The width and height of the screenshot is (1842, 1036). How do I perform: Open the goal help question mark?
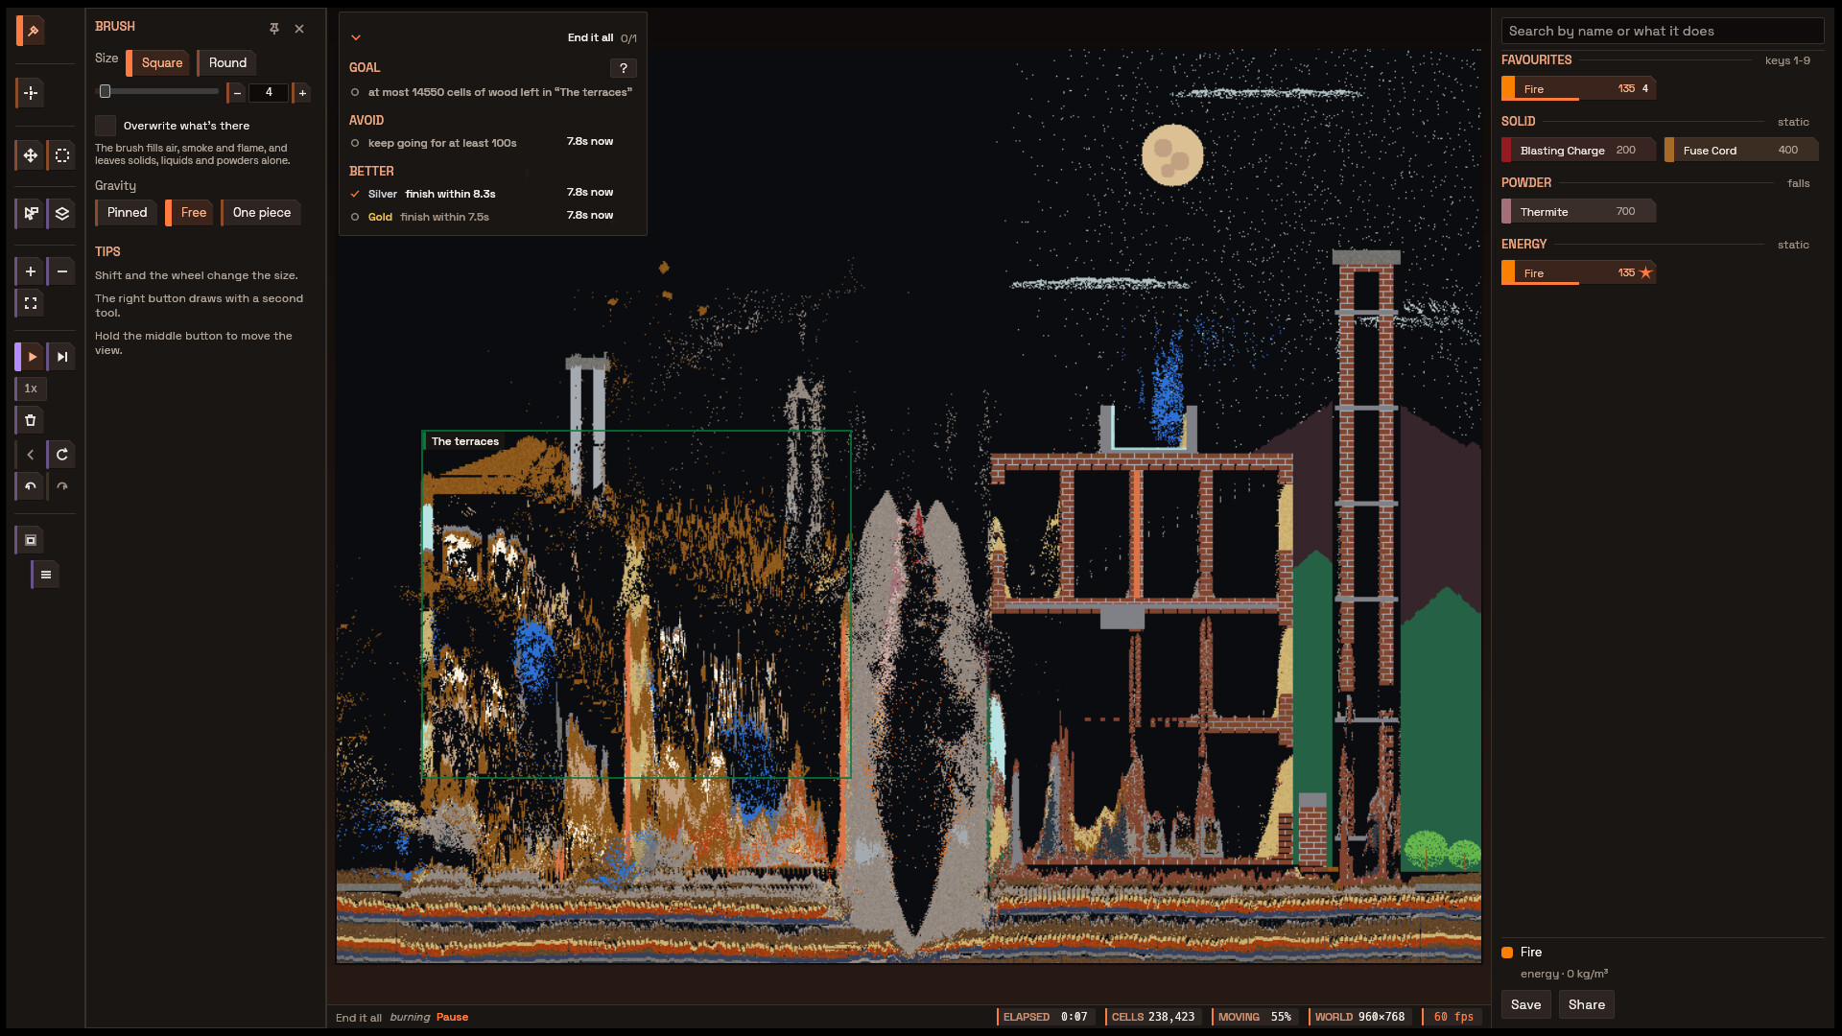click(624, 68)
